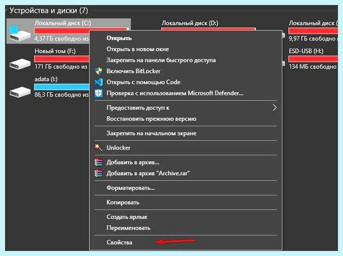Select the adata (I:) drive icon
This screenshot has width=343, height=256.
tap(20, 91)
